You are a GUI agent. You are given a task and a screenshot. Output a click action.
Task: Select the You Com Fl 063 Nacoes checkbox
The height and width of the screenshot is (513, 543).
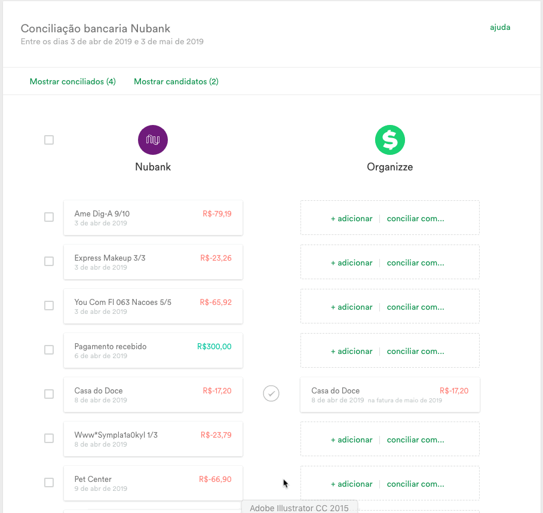pos(49,306)
